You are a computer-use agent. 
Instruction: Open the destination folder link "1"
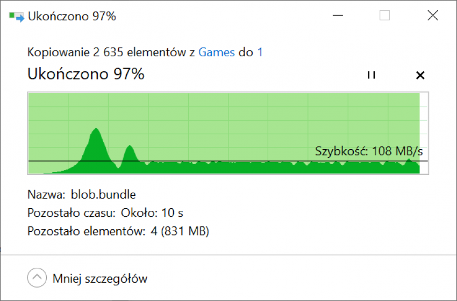[260, 52]
